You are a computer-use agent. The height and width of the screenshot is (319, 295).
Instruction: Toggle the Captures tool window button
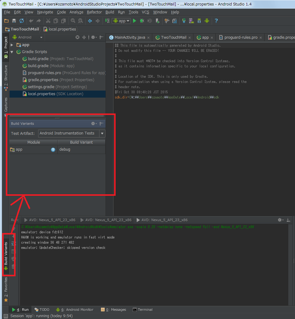tap(6, 107)
